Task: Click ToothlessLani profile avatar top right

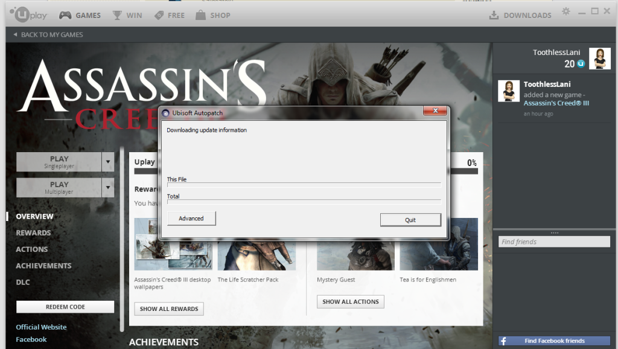Action: point(600,59)
